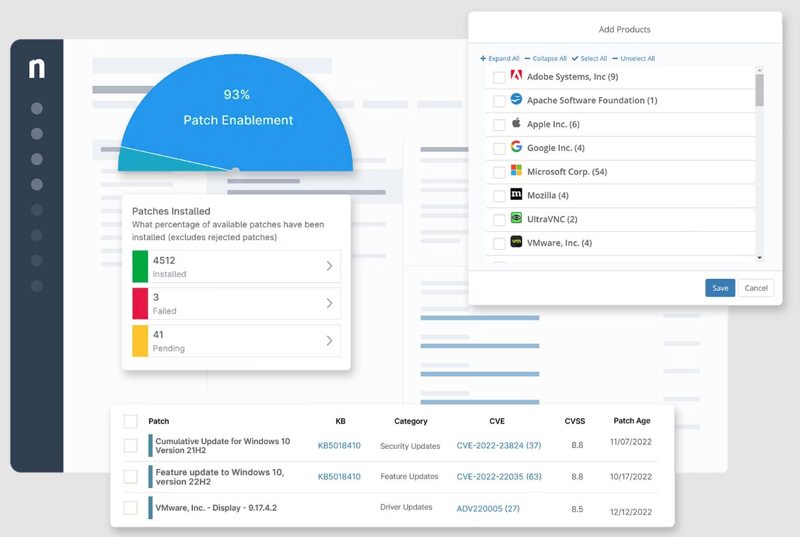Open the 4512 Installed patches chevron
The width and height of the screenshot is (800, 537).
tap(329, 266)
